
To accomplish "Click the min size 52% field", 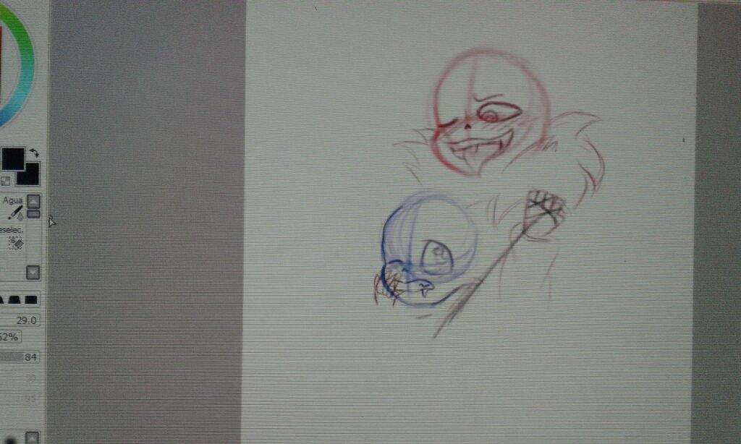I will (9, 337).
